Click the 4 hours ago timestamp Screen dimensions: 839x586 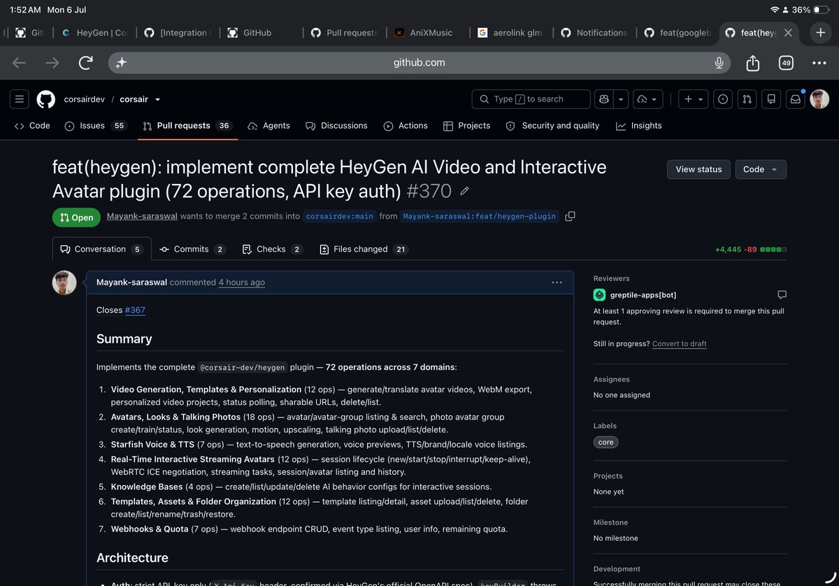click(241, 283)
